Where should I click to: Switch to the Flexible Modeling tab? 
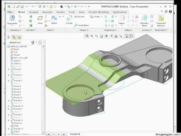tap(98, 12)
